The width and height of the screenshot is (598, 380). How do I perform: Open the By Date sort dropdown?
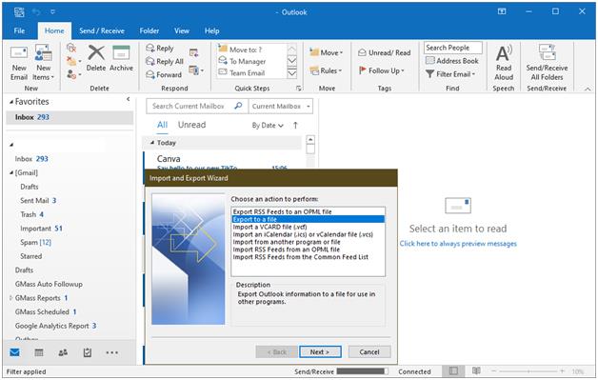point(268,125)
